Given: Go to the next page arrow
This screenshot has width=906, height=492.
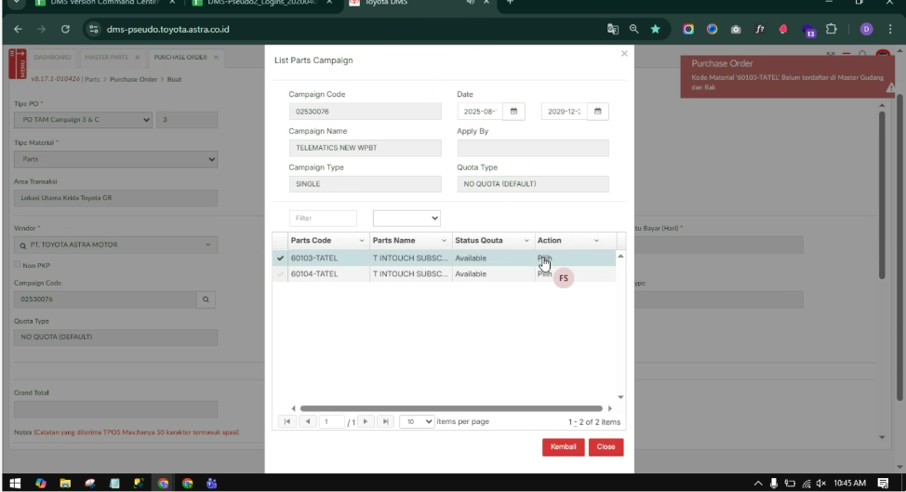Looking at the screenshot, I should (366, 421).
